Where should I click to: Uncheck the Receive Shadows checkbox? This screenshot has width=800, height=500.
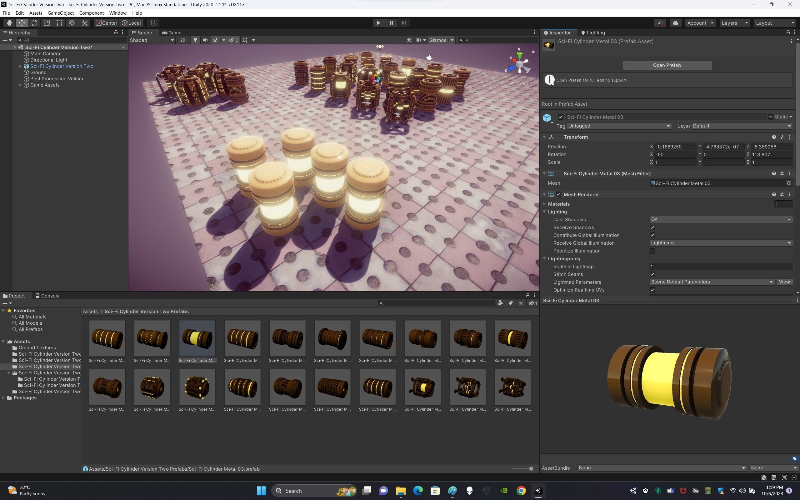pyautogui.click(x=652, y=227)
